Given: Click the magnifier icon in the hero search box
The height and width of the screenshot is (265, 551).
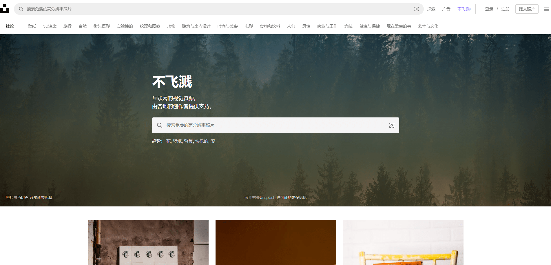Looking at the screenshot, I should click(160, 125).
